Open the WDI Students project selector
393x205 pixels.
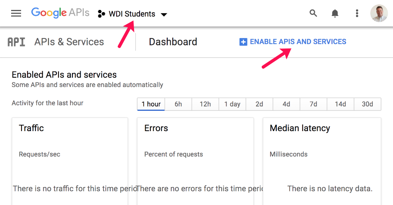pos(132,14)
